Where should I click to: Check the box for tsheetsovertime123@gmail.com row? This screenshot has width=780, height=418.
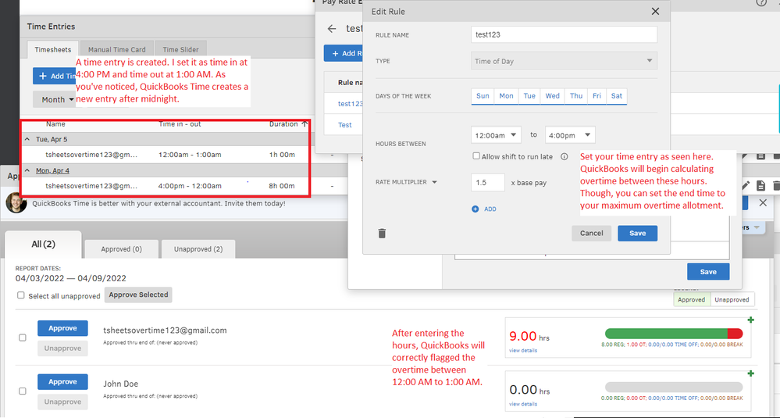(23, 338)
